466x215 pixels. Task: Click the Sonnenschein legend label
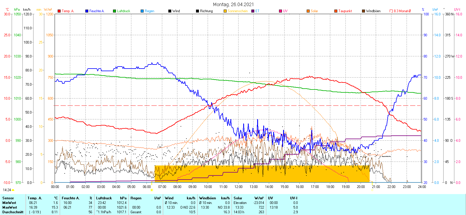238,11
